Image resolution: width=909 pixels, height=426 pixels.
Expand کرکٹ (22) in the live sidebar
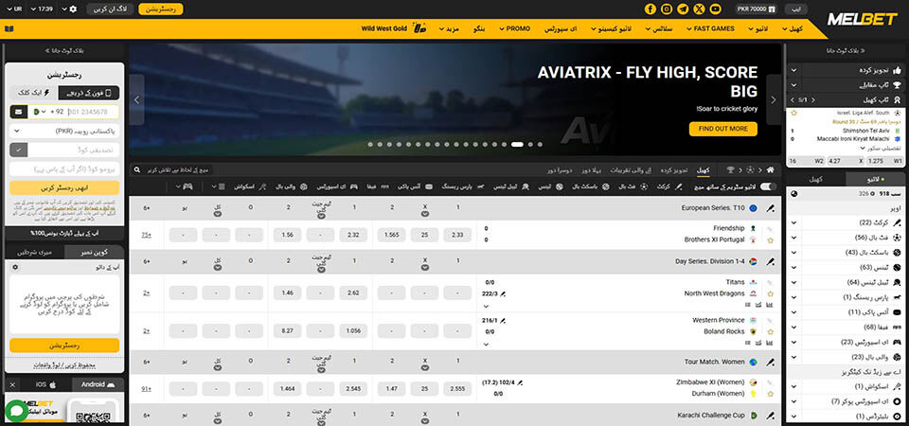[x=793, y=222]
